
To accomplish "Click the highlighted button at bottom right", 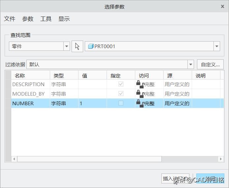I will click(210, 178).
